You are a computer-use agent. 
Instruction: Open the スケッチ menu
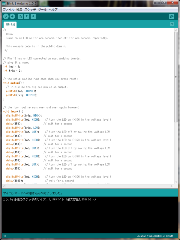tap(30, 10)
